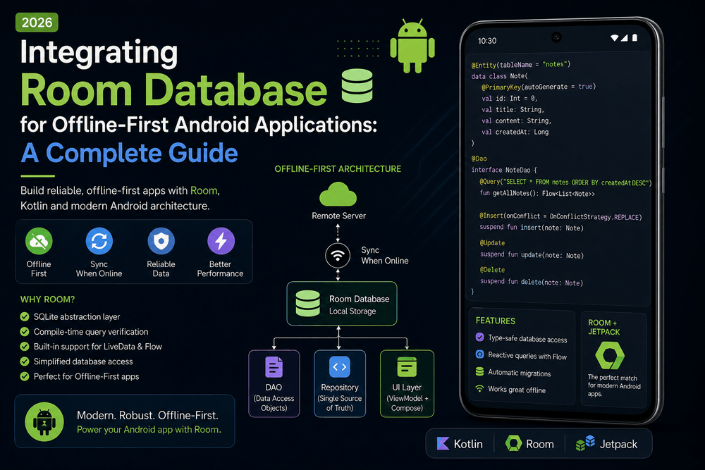705x470 pixels.
Task: Click the UI Layer (ViewModel + Compose) card
Action: [x=407, y=384]
